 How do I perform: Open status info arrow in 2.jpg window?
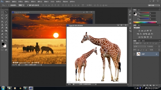pos(96,84)
